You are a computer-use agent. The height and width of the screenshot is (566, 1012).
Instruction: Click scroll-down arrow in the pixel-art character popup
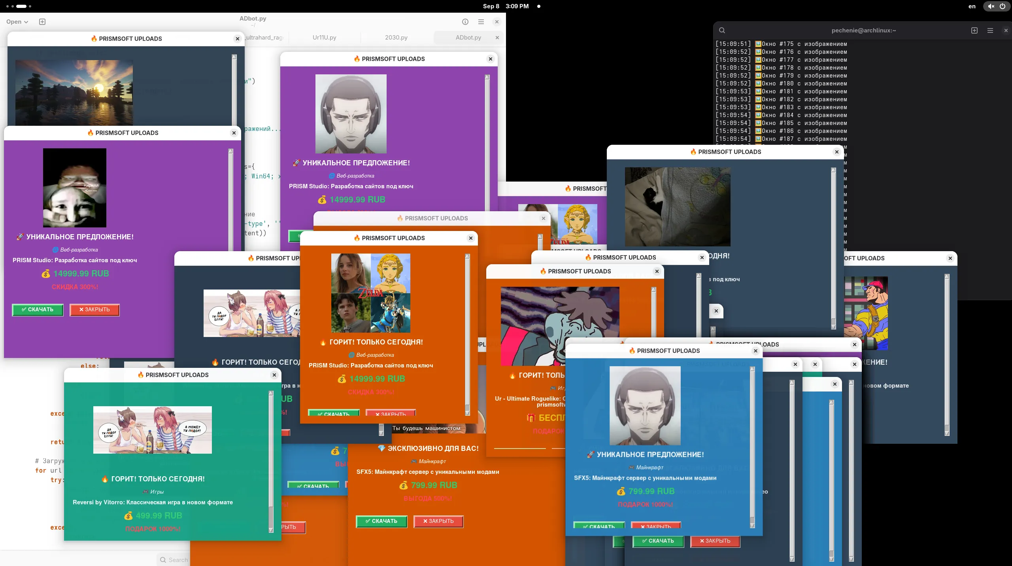(x=947, y=433)
